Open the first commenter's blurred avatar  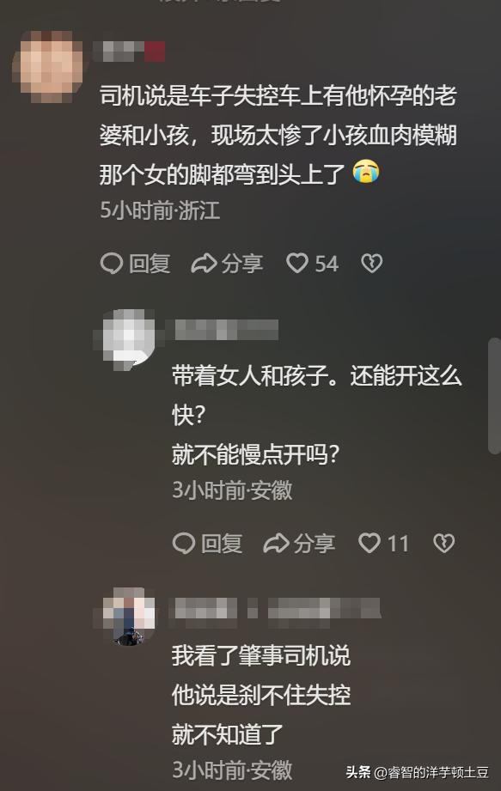click(x=48, y=65)
